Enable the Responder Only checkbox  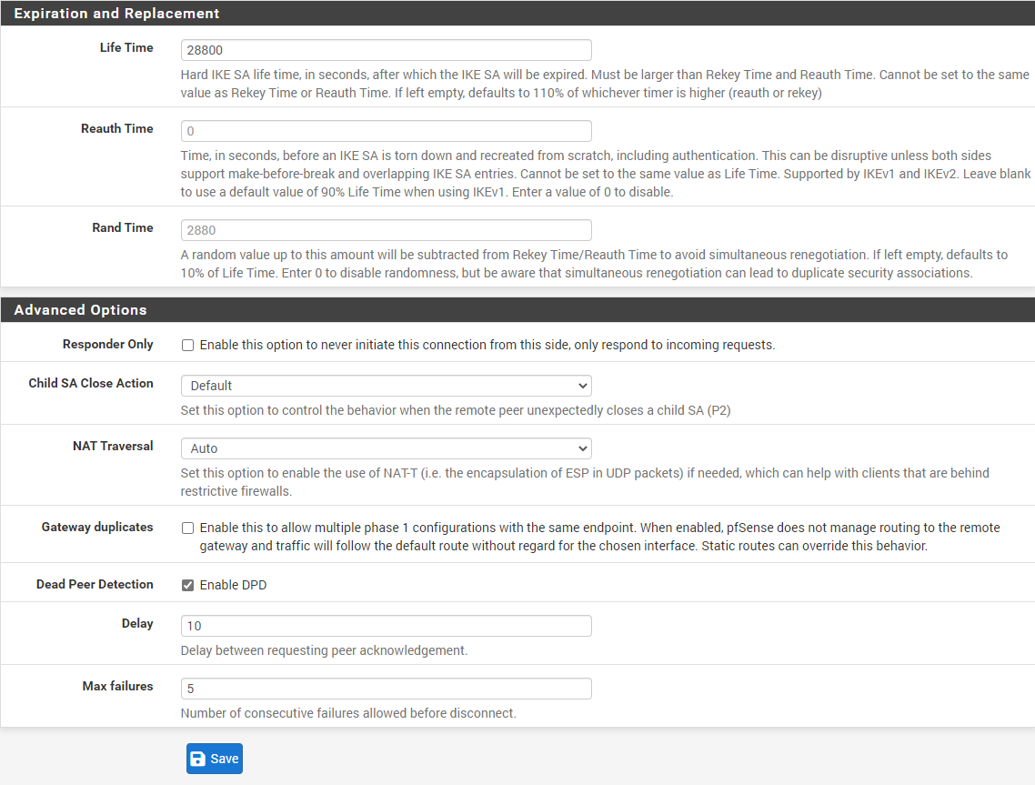(187, 346)
